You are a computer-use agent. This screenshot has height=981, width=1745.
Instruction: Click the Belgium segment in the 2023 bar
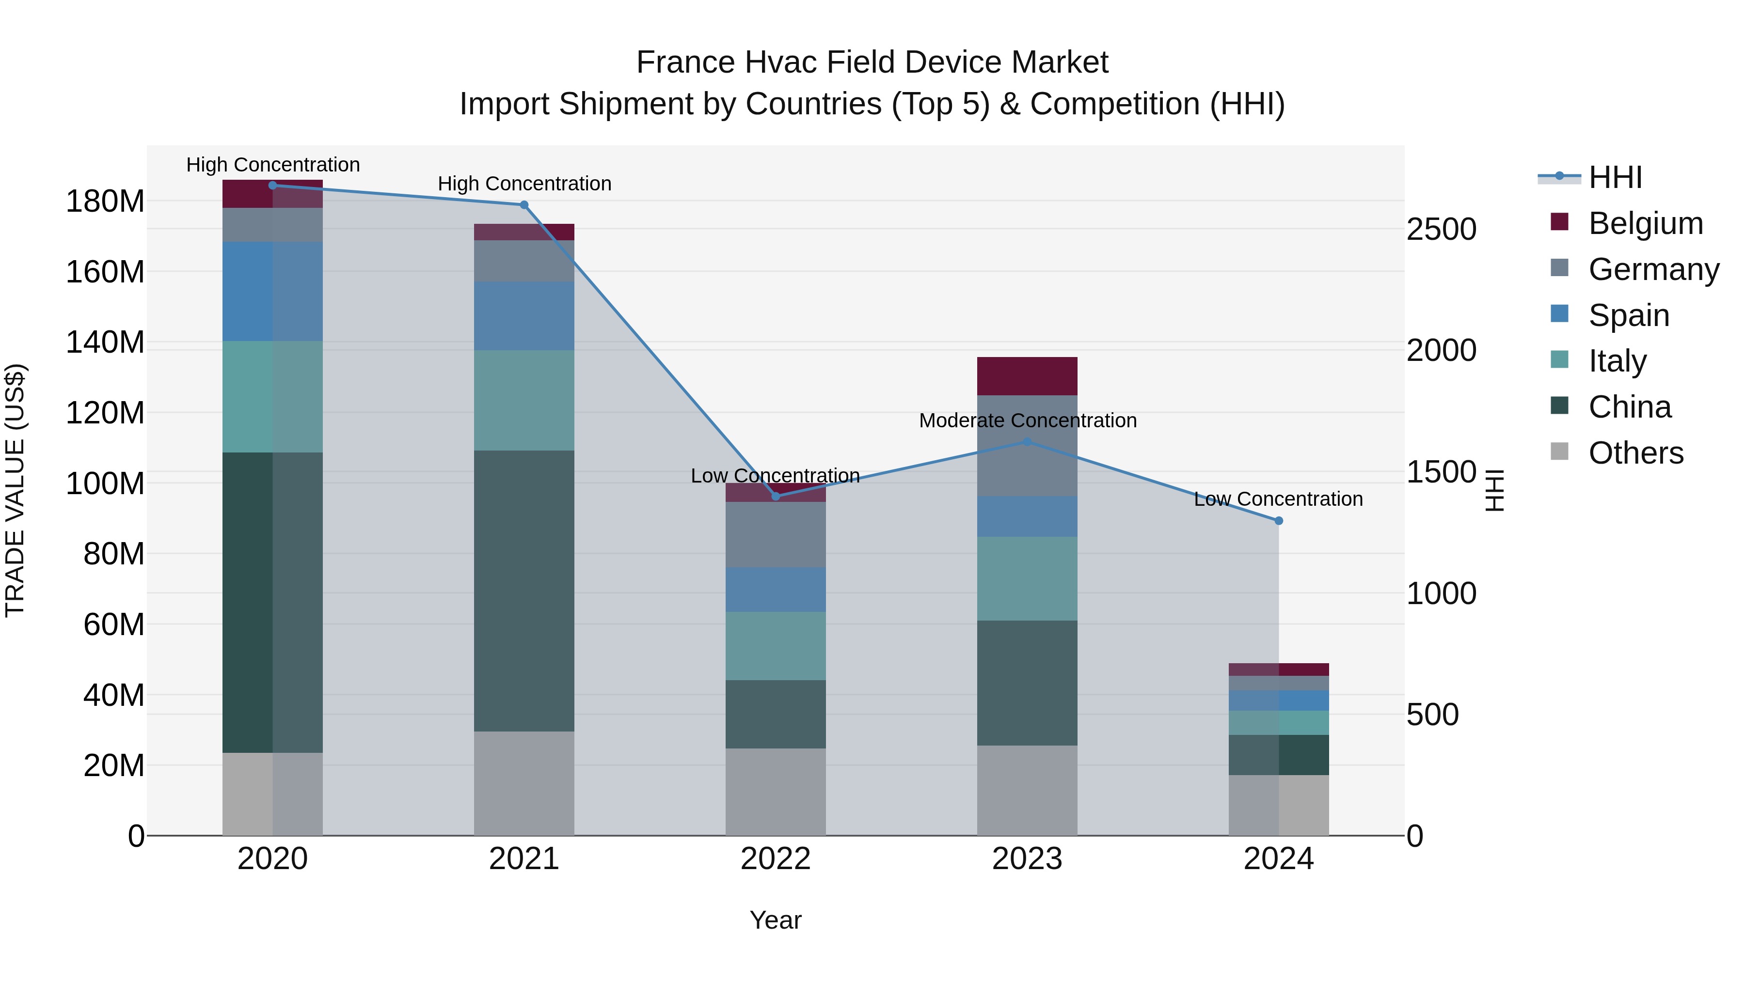(1028, 376)
